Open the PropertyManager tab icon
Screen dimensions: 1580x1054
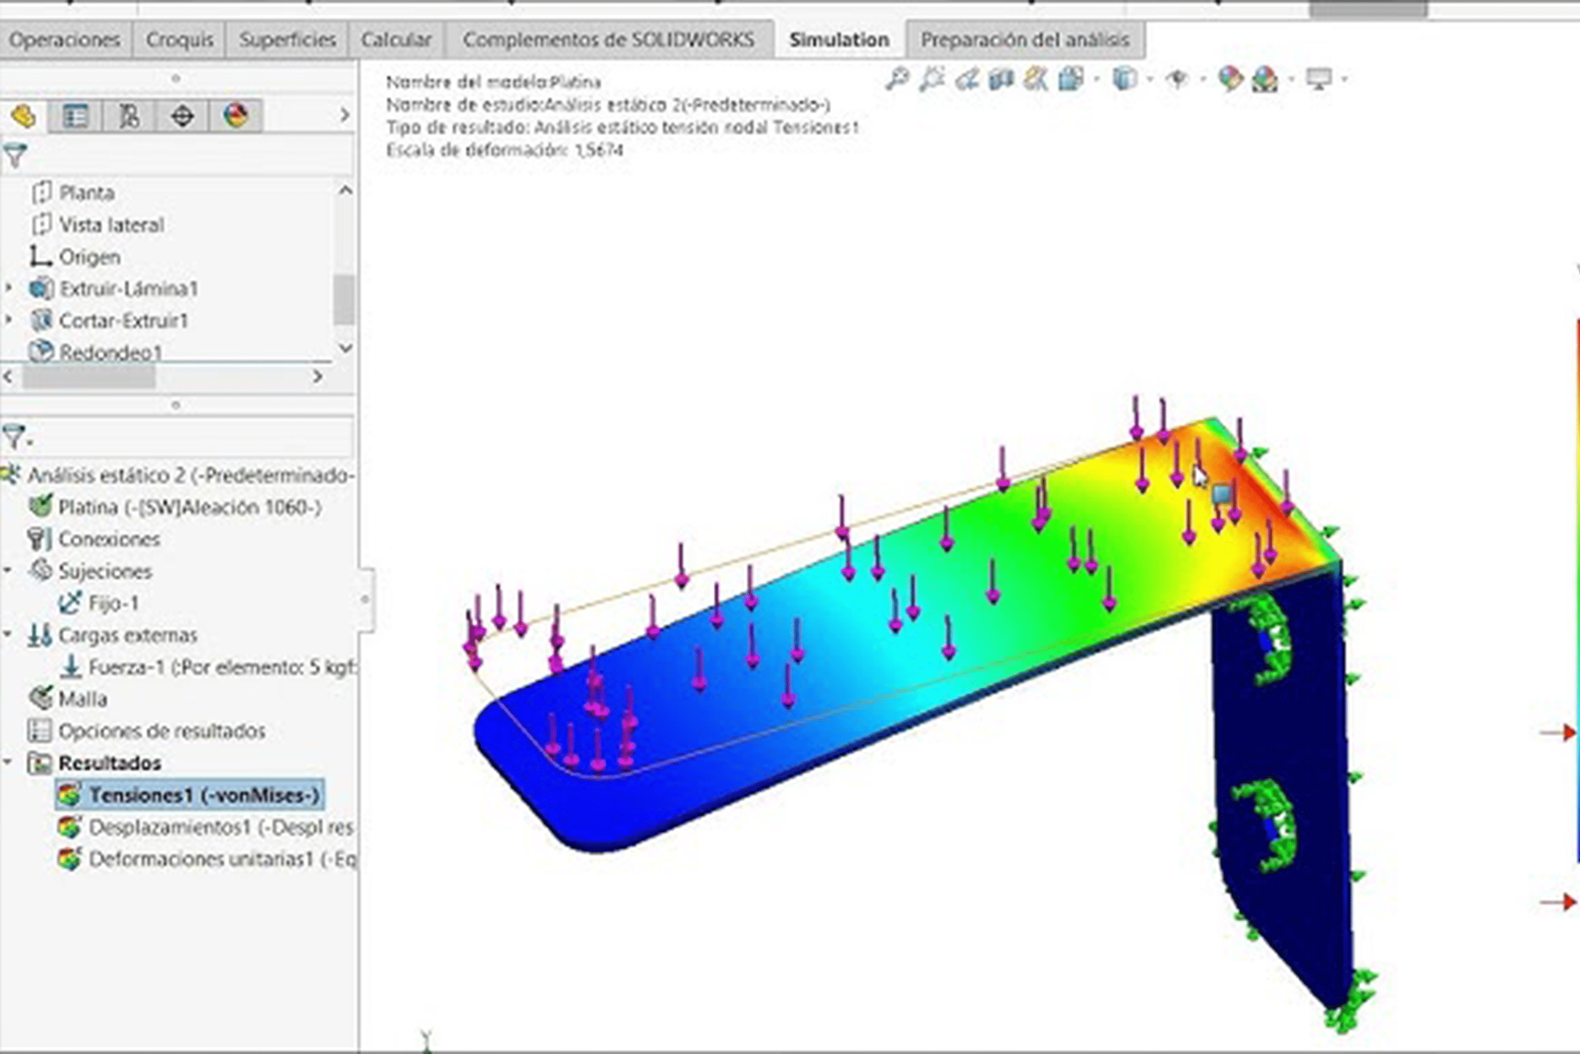(75, 116)
